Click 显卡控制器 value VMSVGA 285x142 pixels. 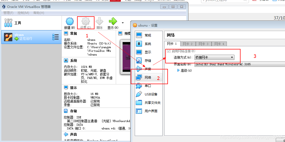tap(95, 98)
